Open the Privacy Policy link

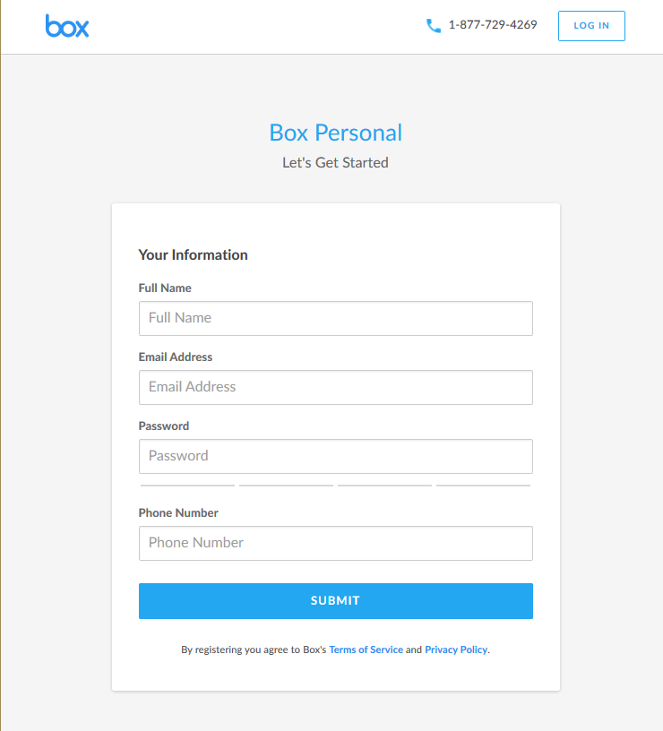pos(456,649)
